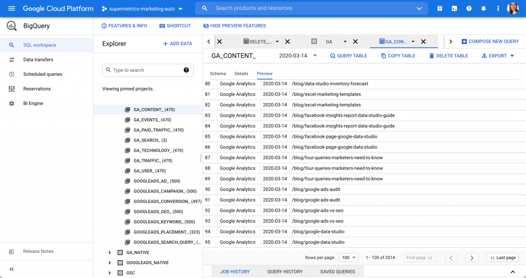526x278 pixels.
Task: Open the Rows per page dropdown
Action: coord(349,258)
